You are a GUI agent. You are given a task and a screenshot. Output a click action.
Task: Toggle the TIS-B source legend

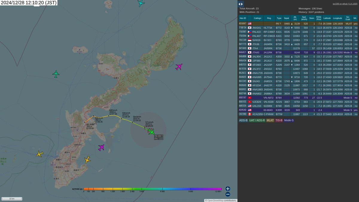tap(279, 120)
